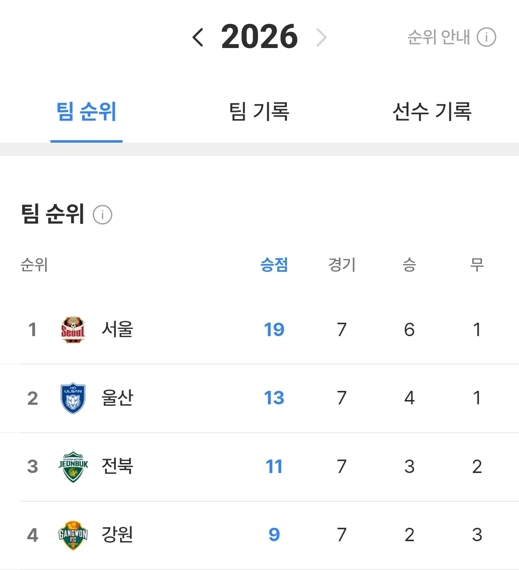519x570 pixels.
Task: Open 강원 team name in standings
Action: click(x=117, y=535)
